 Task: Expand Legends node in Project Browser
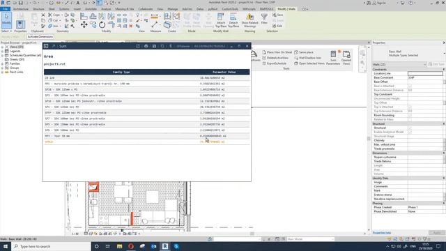click(2, 51)
